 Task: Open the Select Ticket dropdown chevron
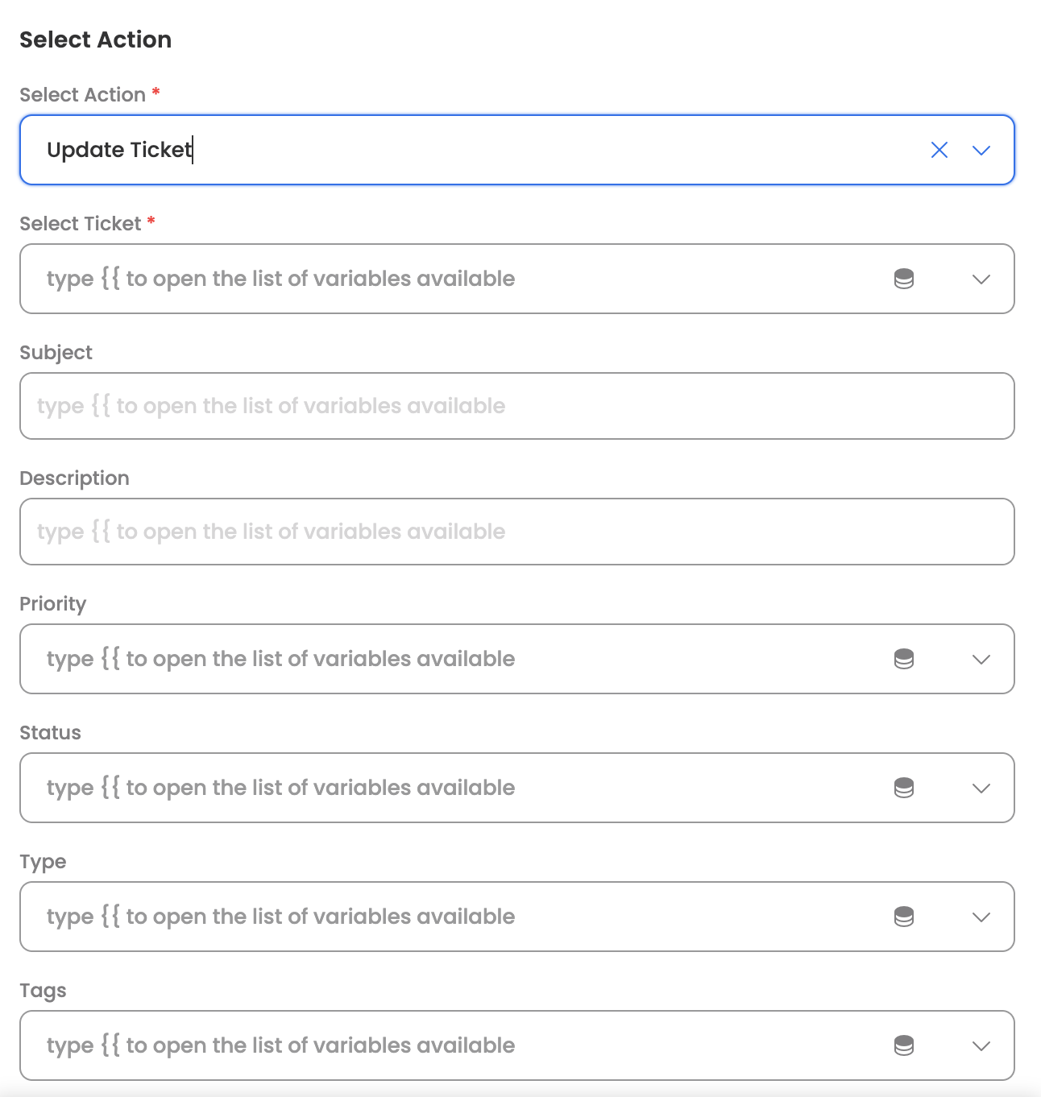pos(981,279)
